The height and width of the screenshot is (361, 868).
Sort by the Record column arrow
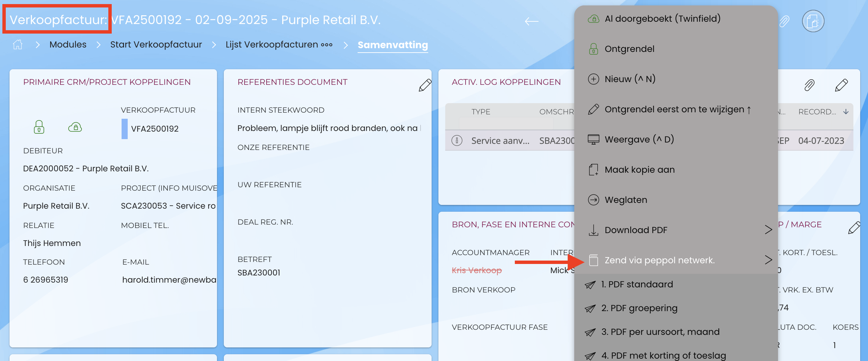(x=846, y=112)
